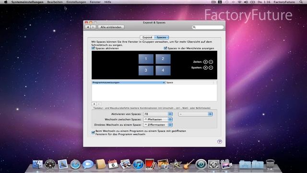The height and width of the screenshot is (173, 307).
Task: Launch Safari compass icon in Dock
Action: pos(75,164)
